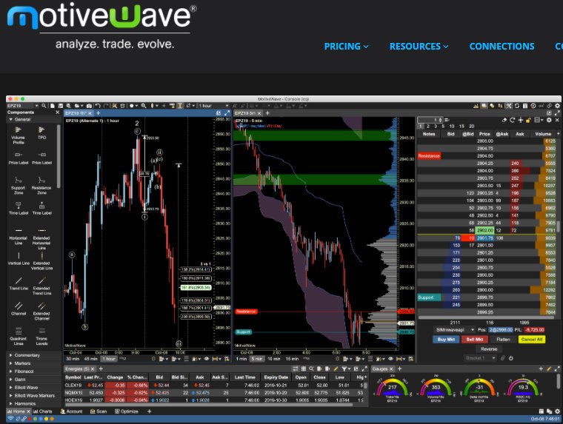Viewport: 563px width, 424px height.
Task: Click the settings gear in bottom-right corner
Action: click(557, 411)
